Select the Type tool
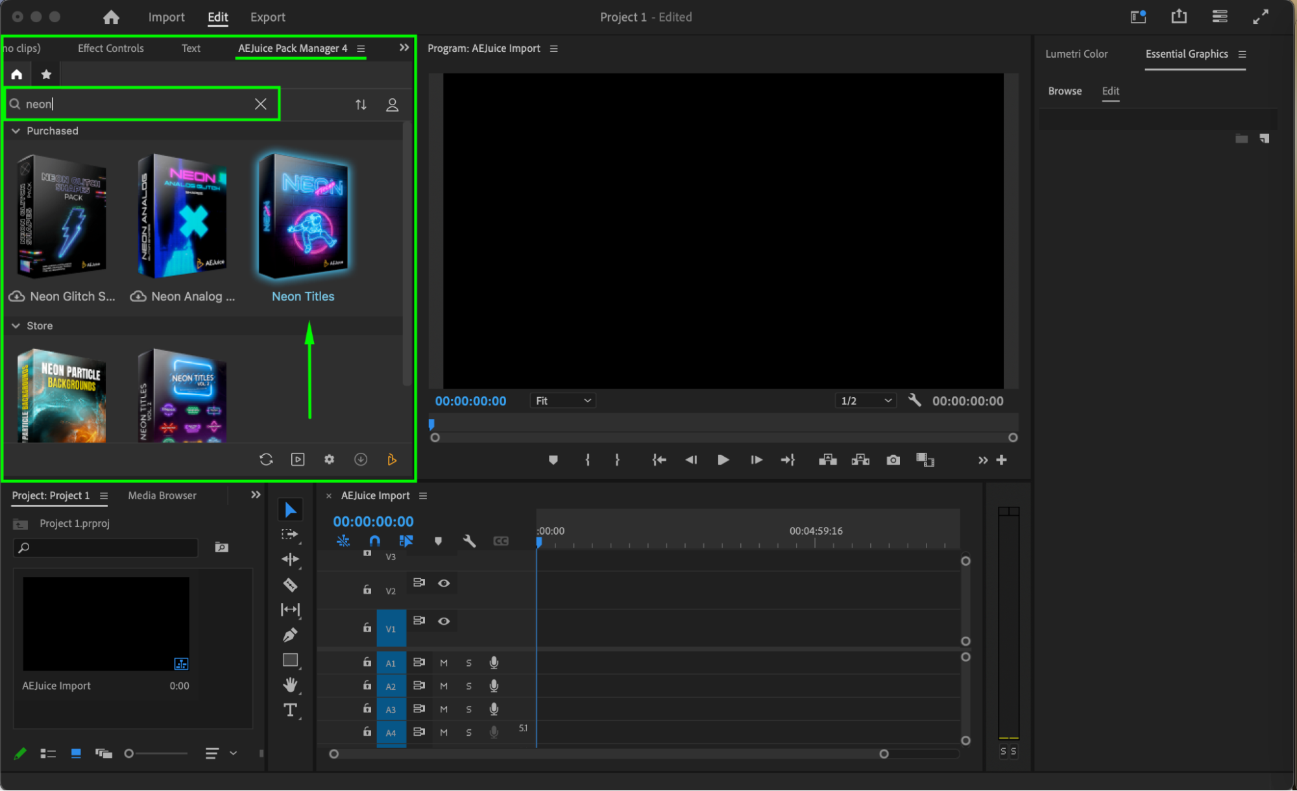The height and width of the screenshot is (791, 1297). tap(290, 710)
